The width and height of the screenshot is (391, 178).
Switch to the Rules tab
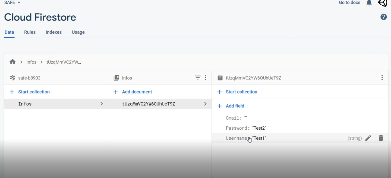[30, 32]
